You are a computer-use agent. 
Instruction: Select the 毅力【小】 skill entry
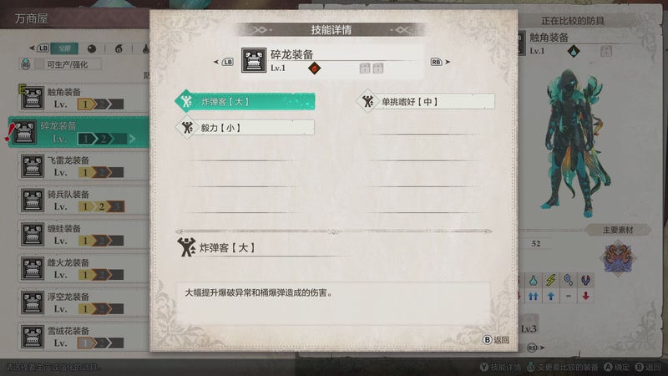tap(245, 128)
